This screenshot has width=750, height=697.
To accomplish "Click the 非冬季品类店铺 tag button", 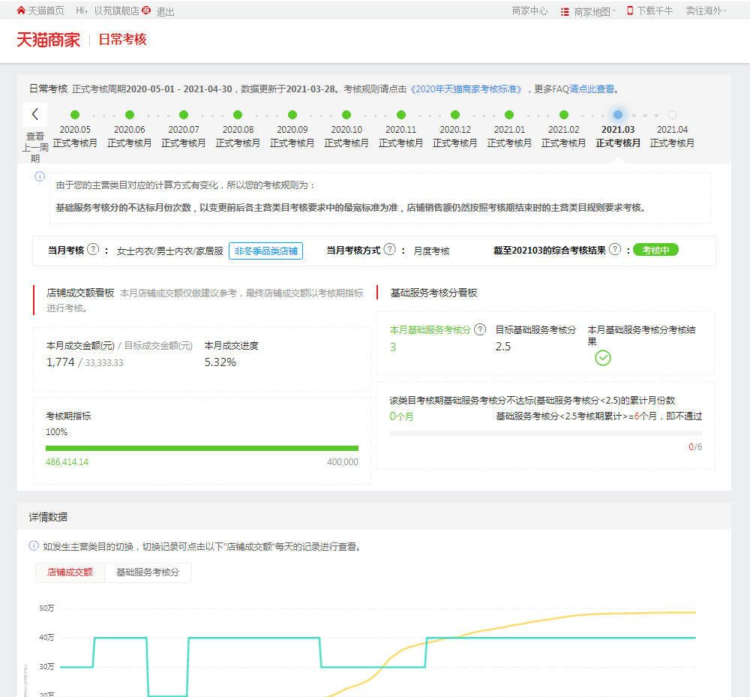I will point(266,251).
